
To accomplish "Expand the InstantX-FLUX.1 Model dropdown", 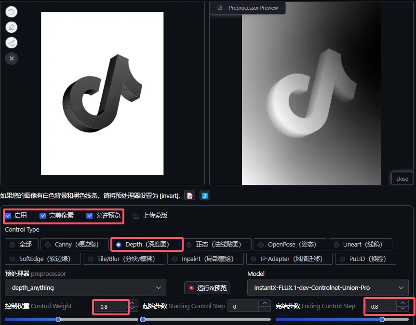I will 327,287.
